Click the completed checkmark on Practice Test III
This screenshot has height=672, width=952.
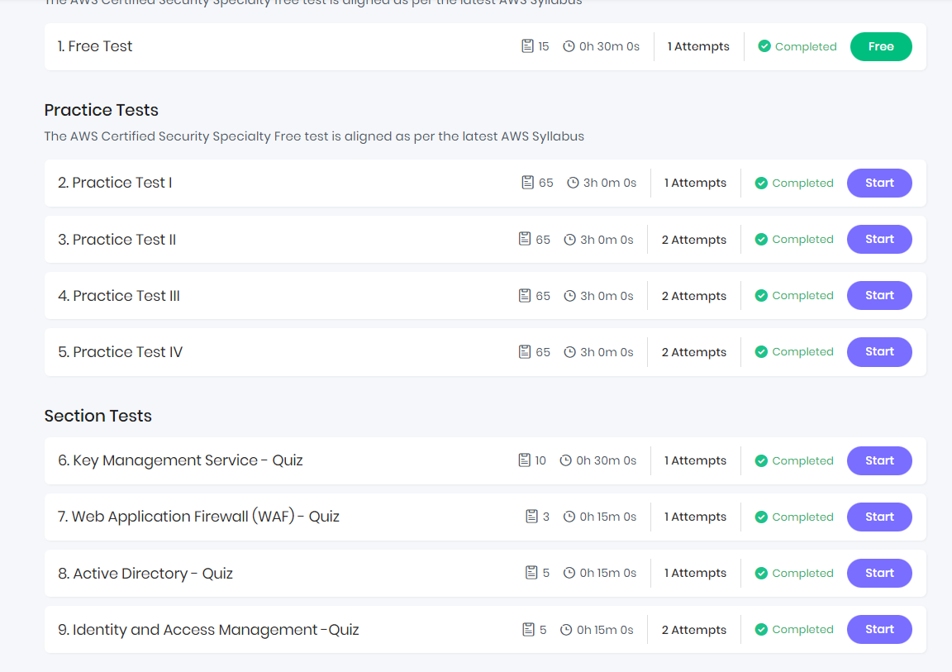(761, 296)
